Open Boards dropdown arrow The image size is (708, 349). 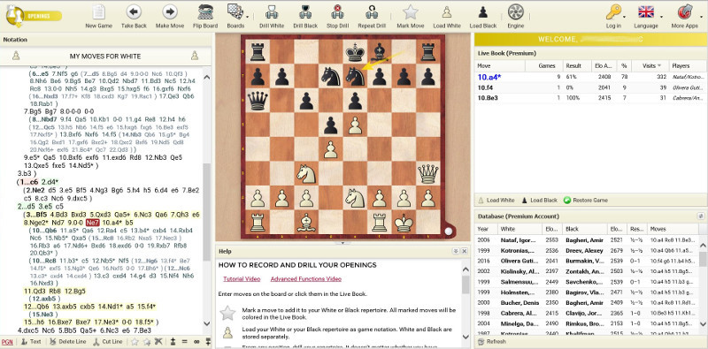[x=248, y=17]
